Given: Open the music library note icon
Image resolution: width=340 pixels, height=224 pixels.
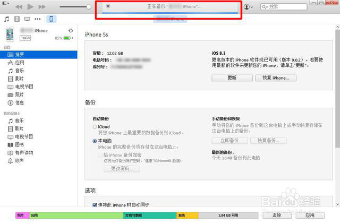Looking at the screenshot, I should pos(6,19).
